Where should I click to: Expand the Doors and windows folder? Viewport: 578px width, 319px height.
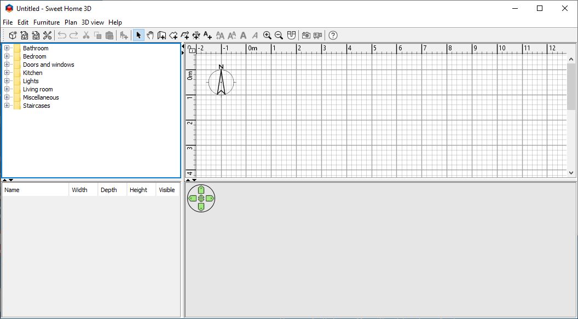click(x=7, y=65)
